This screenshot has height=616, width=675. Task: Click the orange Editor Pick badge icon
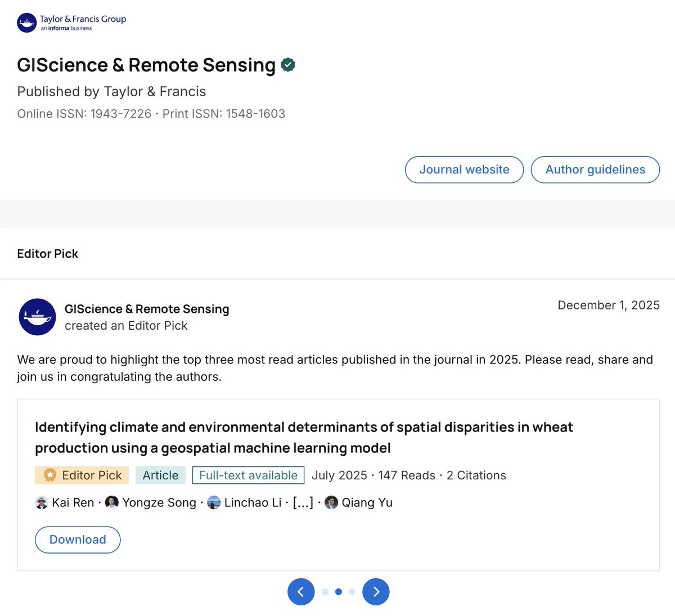50,475
